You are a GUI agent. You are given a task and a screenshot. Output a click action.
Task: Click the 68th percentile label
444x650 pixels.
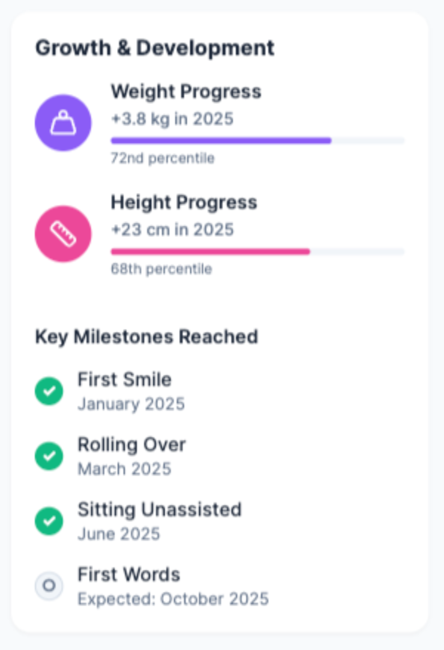point(161,269)
